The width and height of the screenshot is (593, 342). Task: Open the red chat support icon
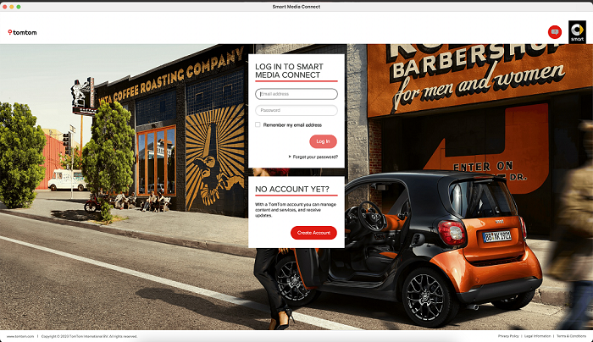[554, 32]
